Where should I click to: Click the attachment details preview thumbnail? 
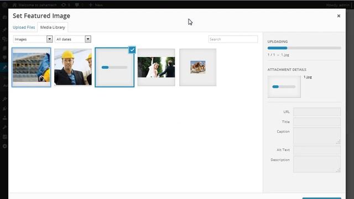click(x=284, y=87)
